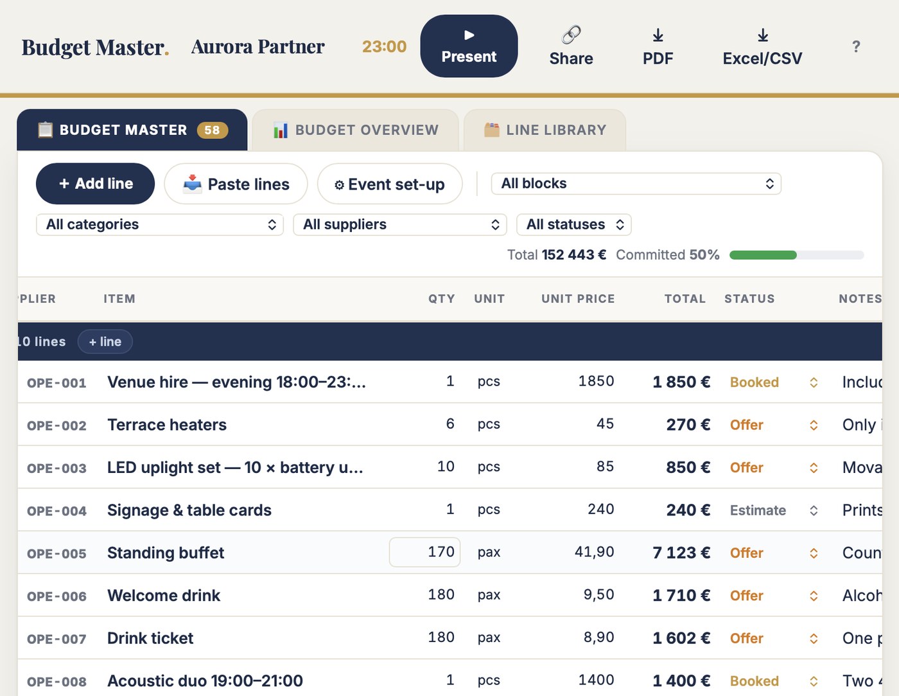Open the All statuses dropdown
This screenshot has height=696, width=899.
click(x=574, y=224)
